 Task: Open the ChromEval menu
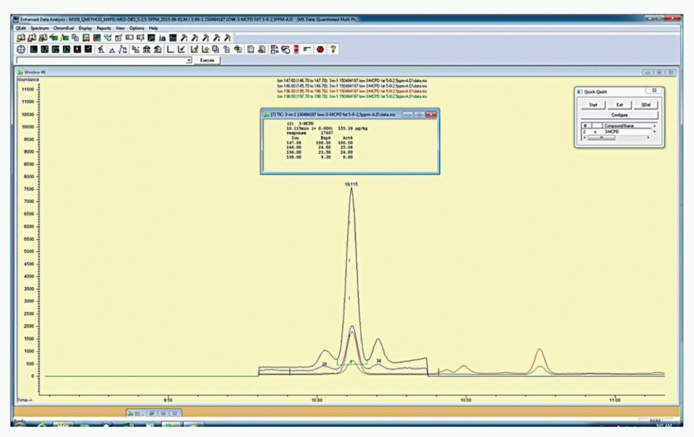click(64, 28)
